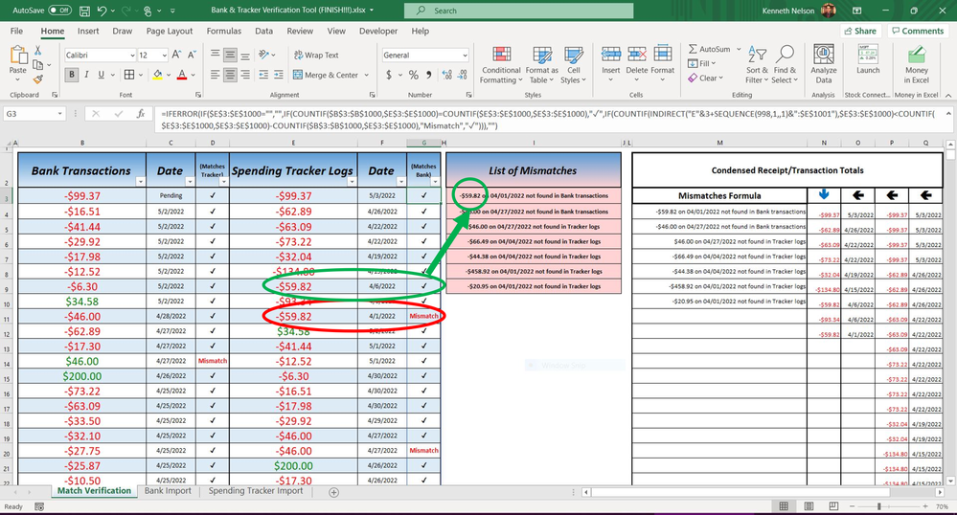The height and width of the screenshot is (515, 957).
Task: Open the File menu
Action: point(17,32)
